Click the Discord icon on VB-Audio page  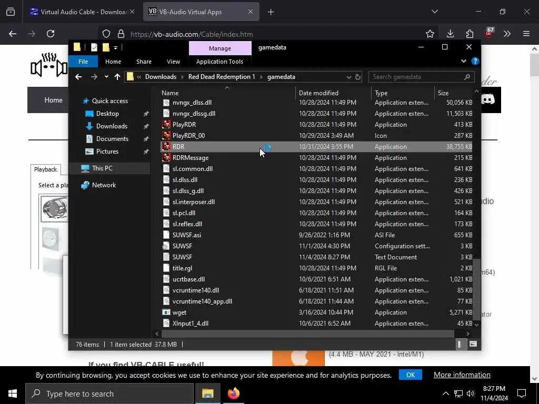487,99
